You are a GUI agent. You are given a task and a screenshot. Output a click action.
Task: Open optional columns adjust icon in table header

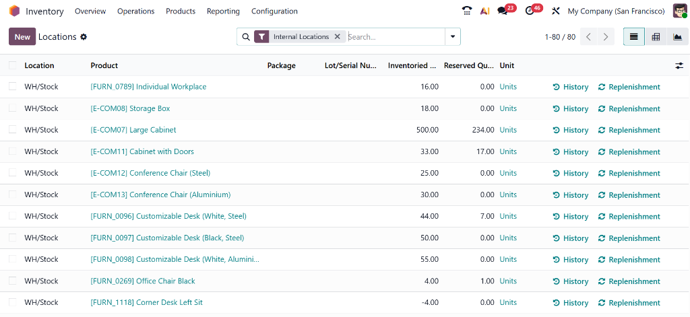679,65
